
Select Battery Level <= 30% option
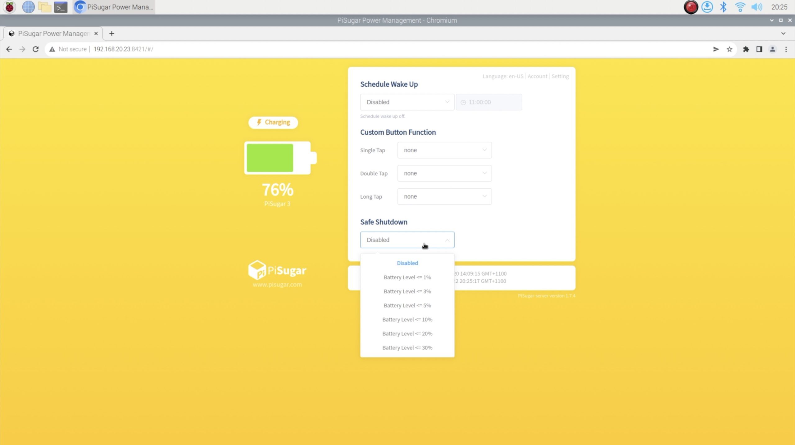[407, 348]
